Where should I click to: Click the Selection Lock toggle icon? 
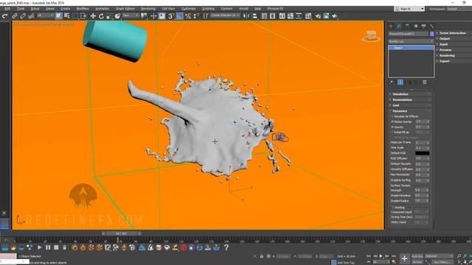tap(262, 256)
